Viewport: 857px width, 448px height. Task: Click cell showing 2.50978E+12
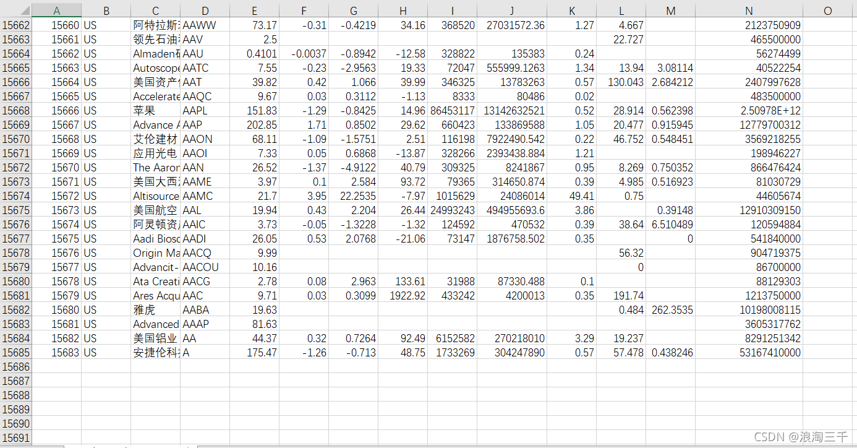point(749,111)
